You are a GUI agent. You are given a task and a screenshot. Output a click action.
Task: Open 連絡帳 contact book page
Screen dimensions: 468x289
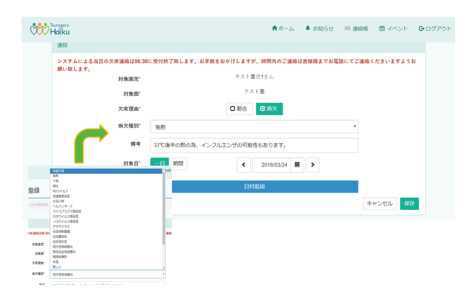356,29
